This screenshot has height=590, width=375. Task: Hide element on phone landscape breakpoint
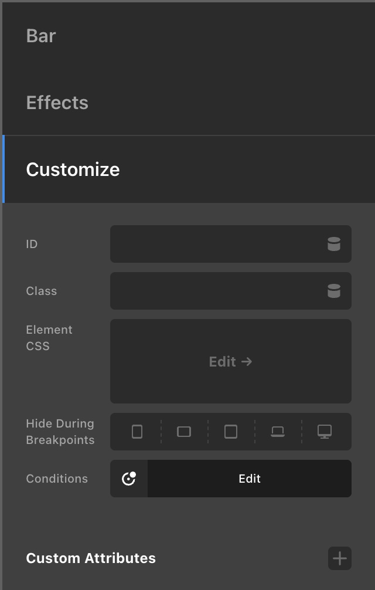pos(184,432)
